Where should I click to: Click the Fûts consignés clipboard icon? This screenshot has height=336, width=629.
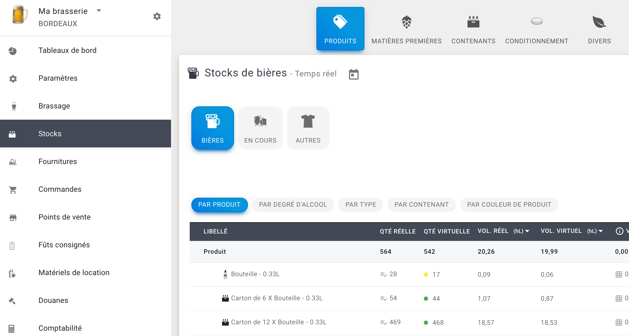click(x=12, y=245)
